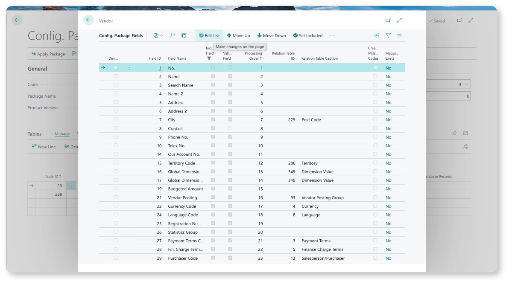Select the Budgeted Amount field name
Screen dimensions: 509x284
click(x=185, y=188)
